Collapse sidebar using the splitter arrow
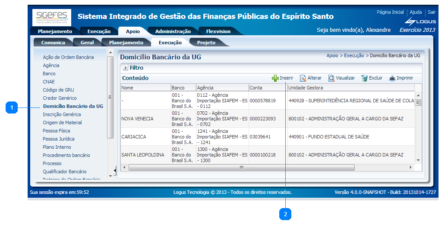Screen dimensions: 448x227 (x=115, y=169)
